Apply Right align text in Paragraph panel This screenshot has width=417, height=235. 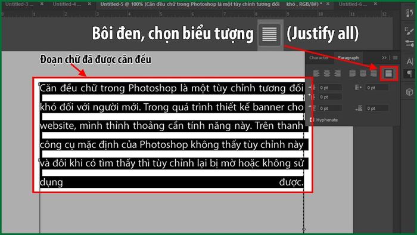338,73
